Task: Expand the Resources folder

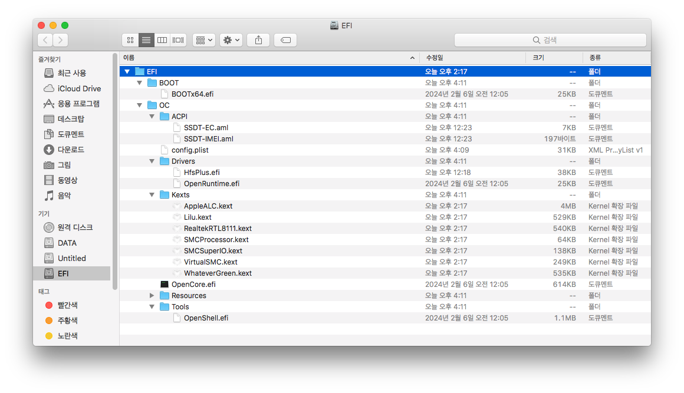Action: (152, 295)
